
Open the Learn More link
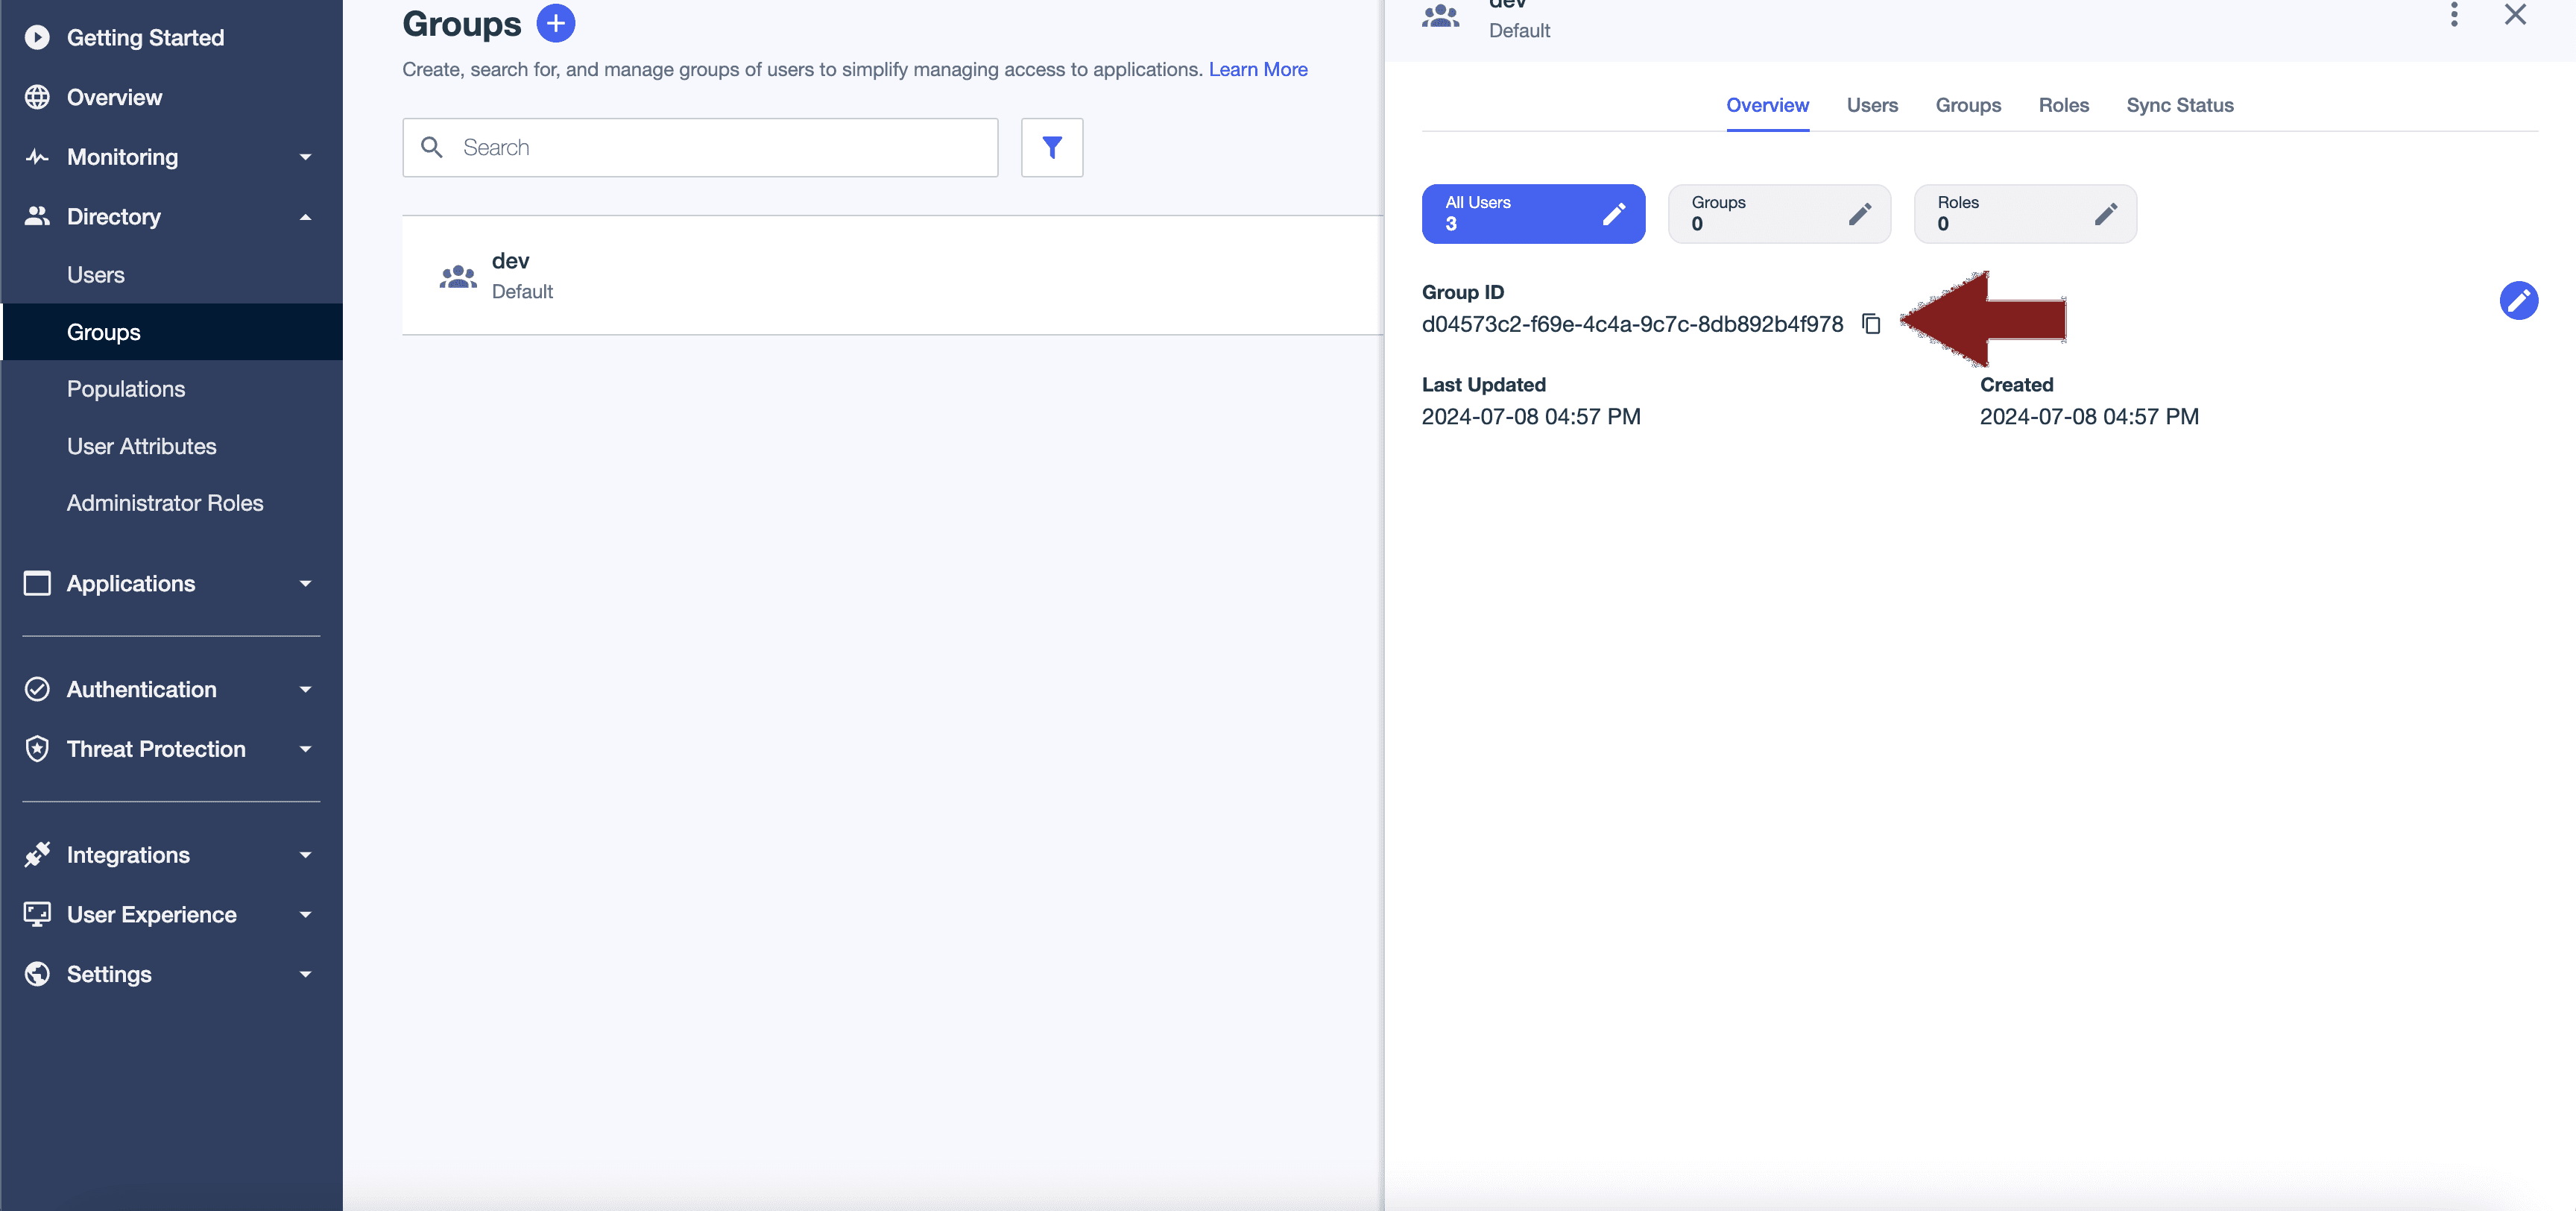click(x=1257, y=69)
